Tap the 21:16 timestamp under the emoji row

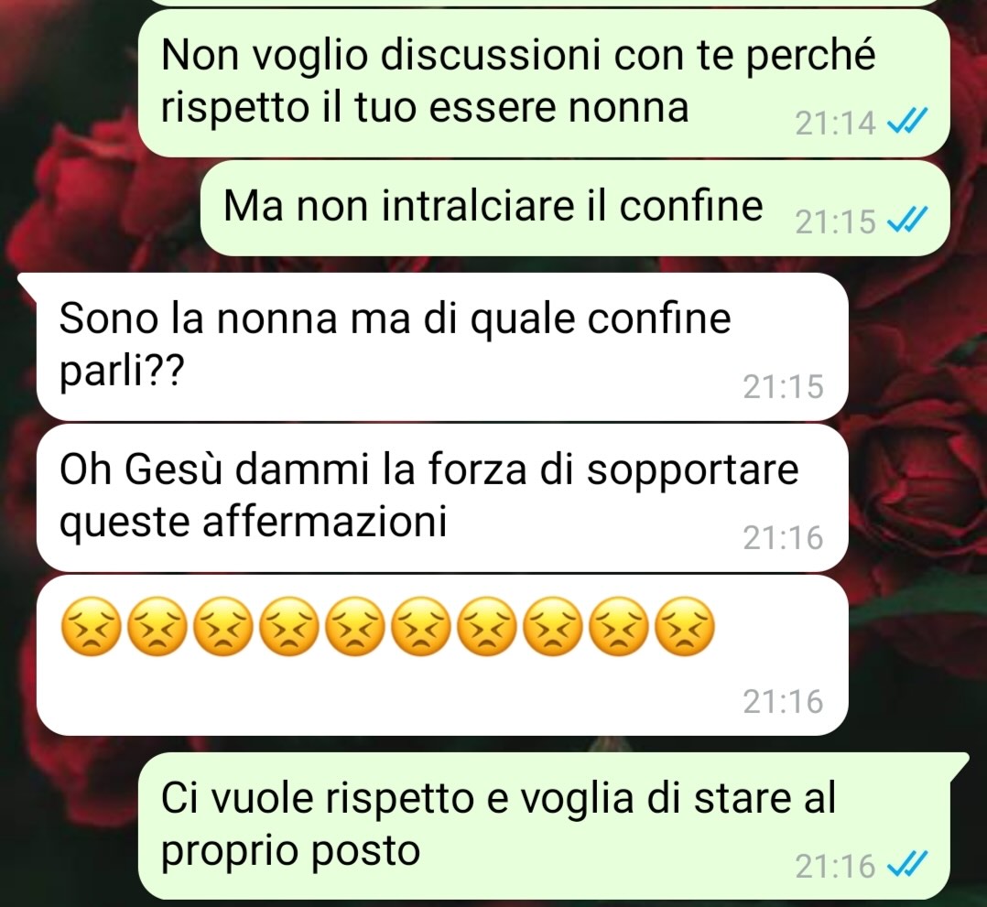[x=783, y=701]
